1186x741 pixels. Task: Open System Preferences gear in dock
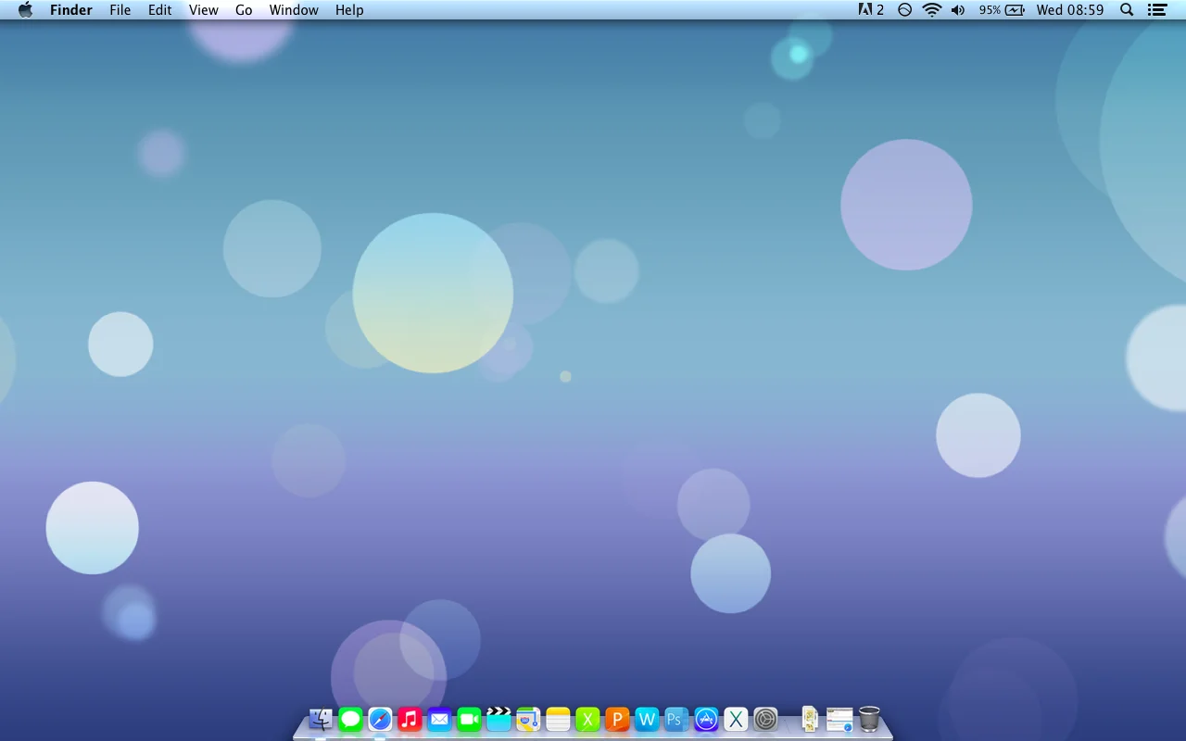[x=765, y=719]
